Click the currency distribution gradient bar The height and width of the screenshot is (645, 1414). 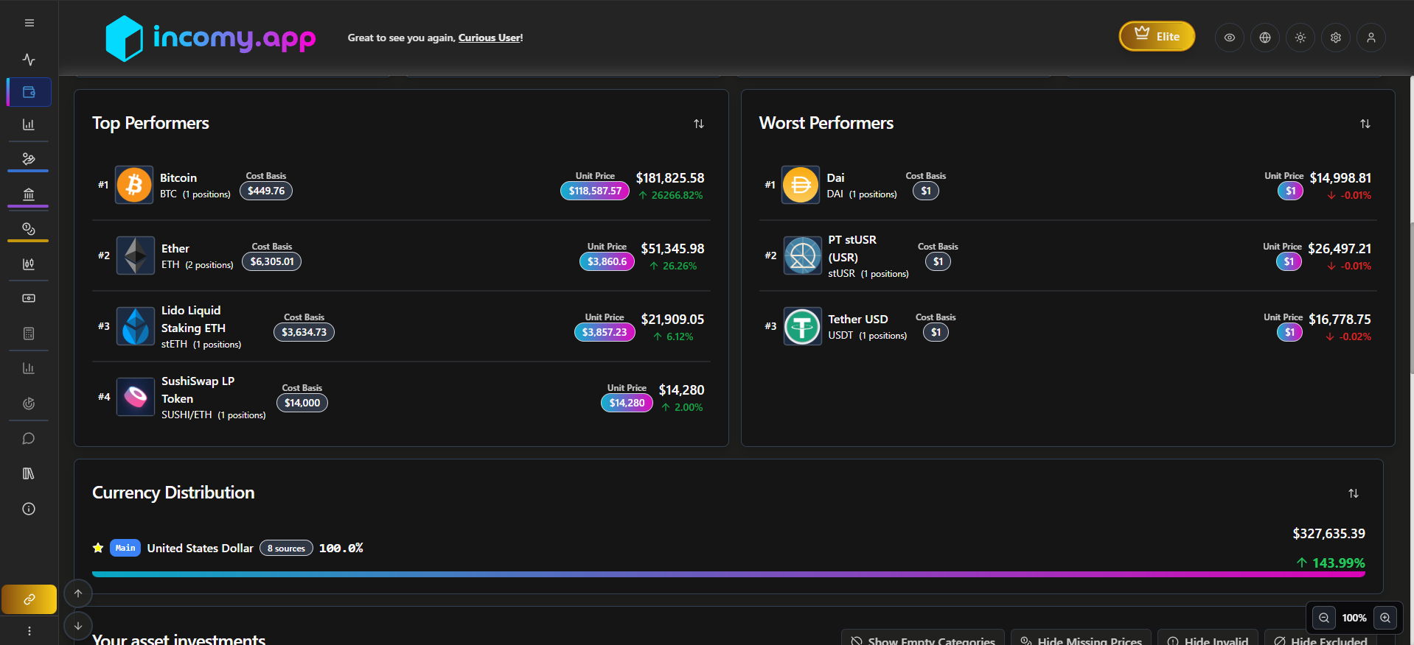pos(728,574)
